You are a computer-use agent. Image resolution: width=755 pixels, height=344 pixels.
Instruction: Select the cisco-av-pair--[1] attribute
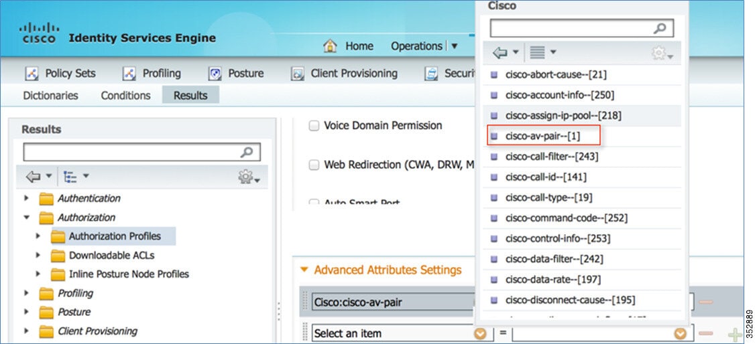pos(543,136)
